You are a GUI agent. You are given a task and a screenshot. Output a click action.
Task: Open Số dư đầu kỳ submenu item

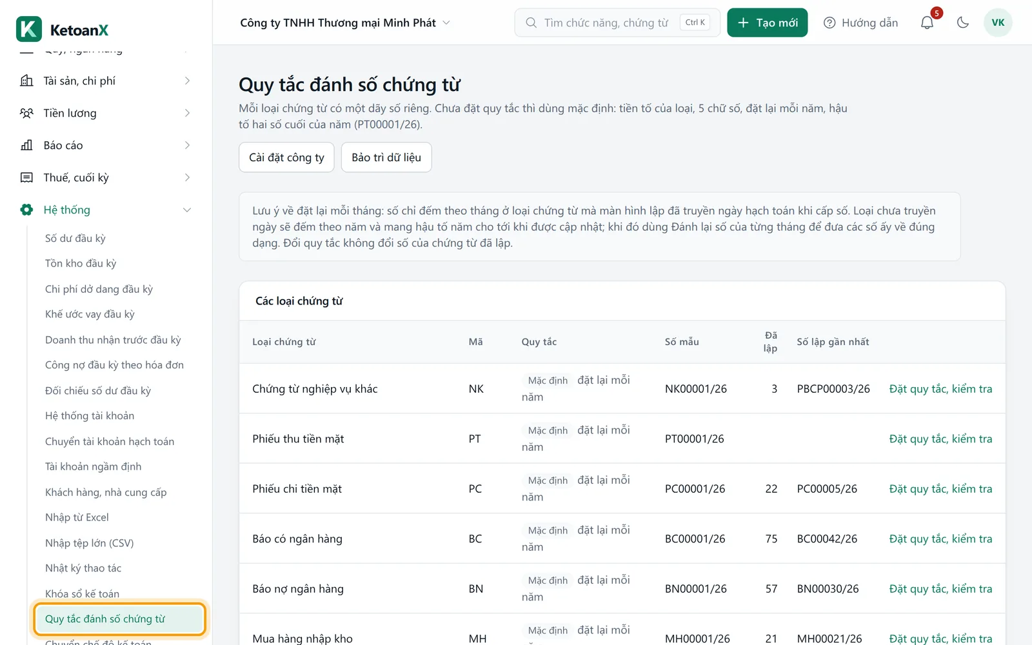[x=75, y=238]
